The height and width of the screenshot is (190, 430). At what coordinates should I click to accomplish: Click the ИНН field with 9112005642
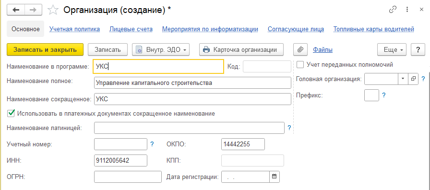coord(120,160)
